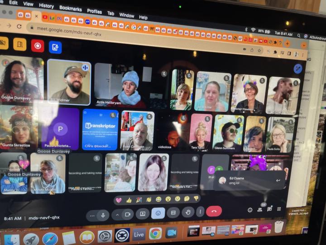The height and width of the screenshot is (245, 326).
Task: Click the orange door extension icon
Action: point(20,44)
